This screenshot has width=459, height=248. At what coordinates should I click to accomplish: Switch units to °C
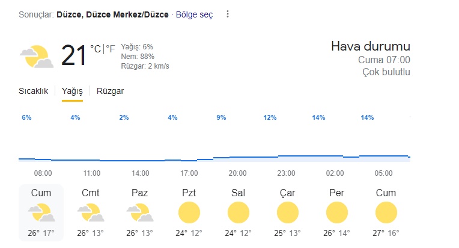pyautogui.click(x=96, y=49)
